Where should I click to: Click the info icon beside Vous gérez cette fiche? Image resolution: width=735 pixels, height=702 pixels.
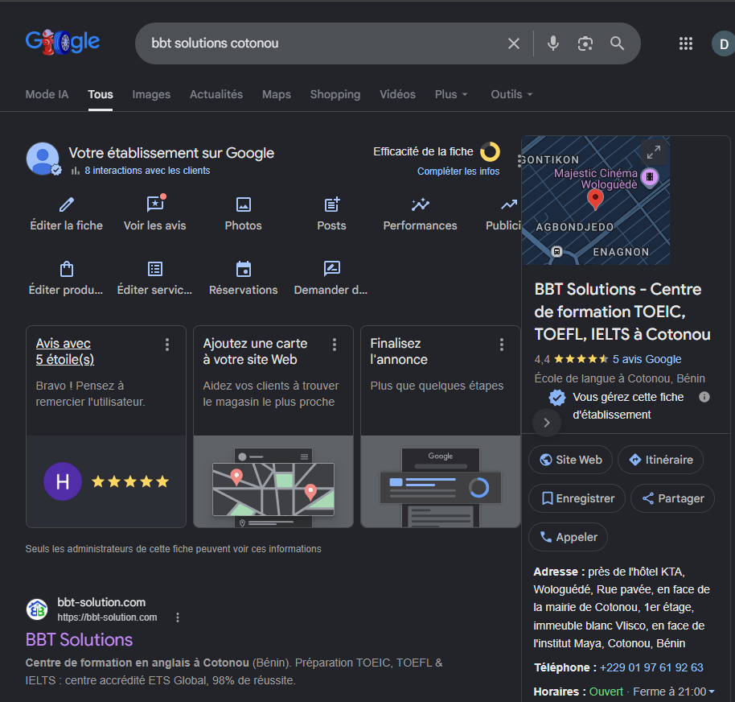pyautogui.click(x=704, y=397)
